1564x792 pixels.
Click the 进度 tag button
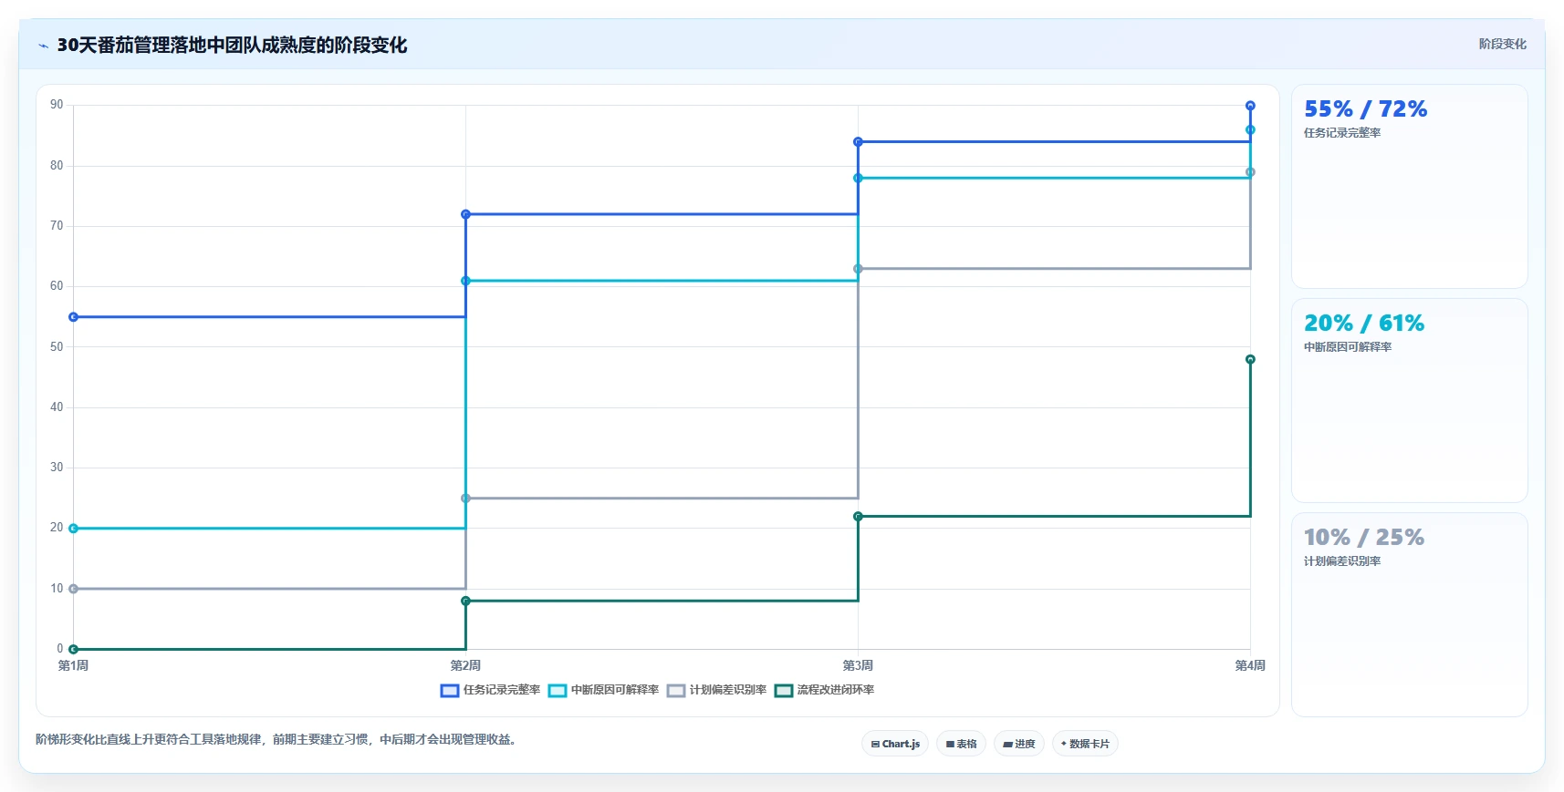click(1019, 744)
